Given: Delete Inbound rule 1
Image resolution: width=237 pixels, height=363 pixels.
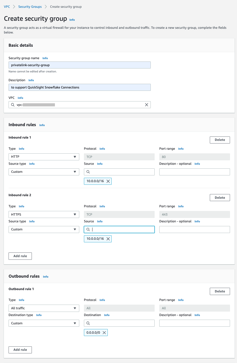Looking at the screenshot, I should 220,140.
